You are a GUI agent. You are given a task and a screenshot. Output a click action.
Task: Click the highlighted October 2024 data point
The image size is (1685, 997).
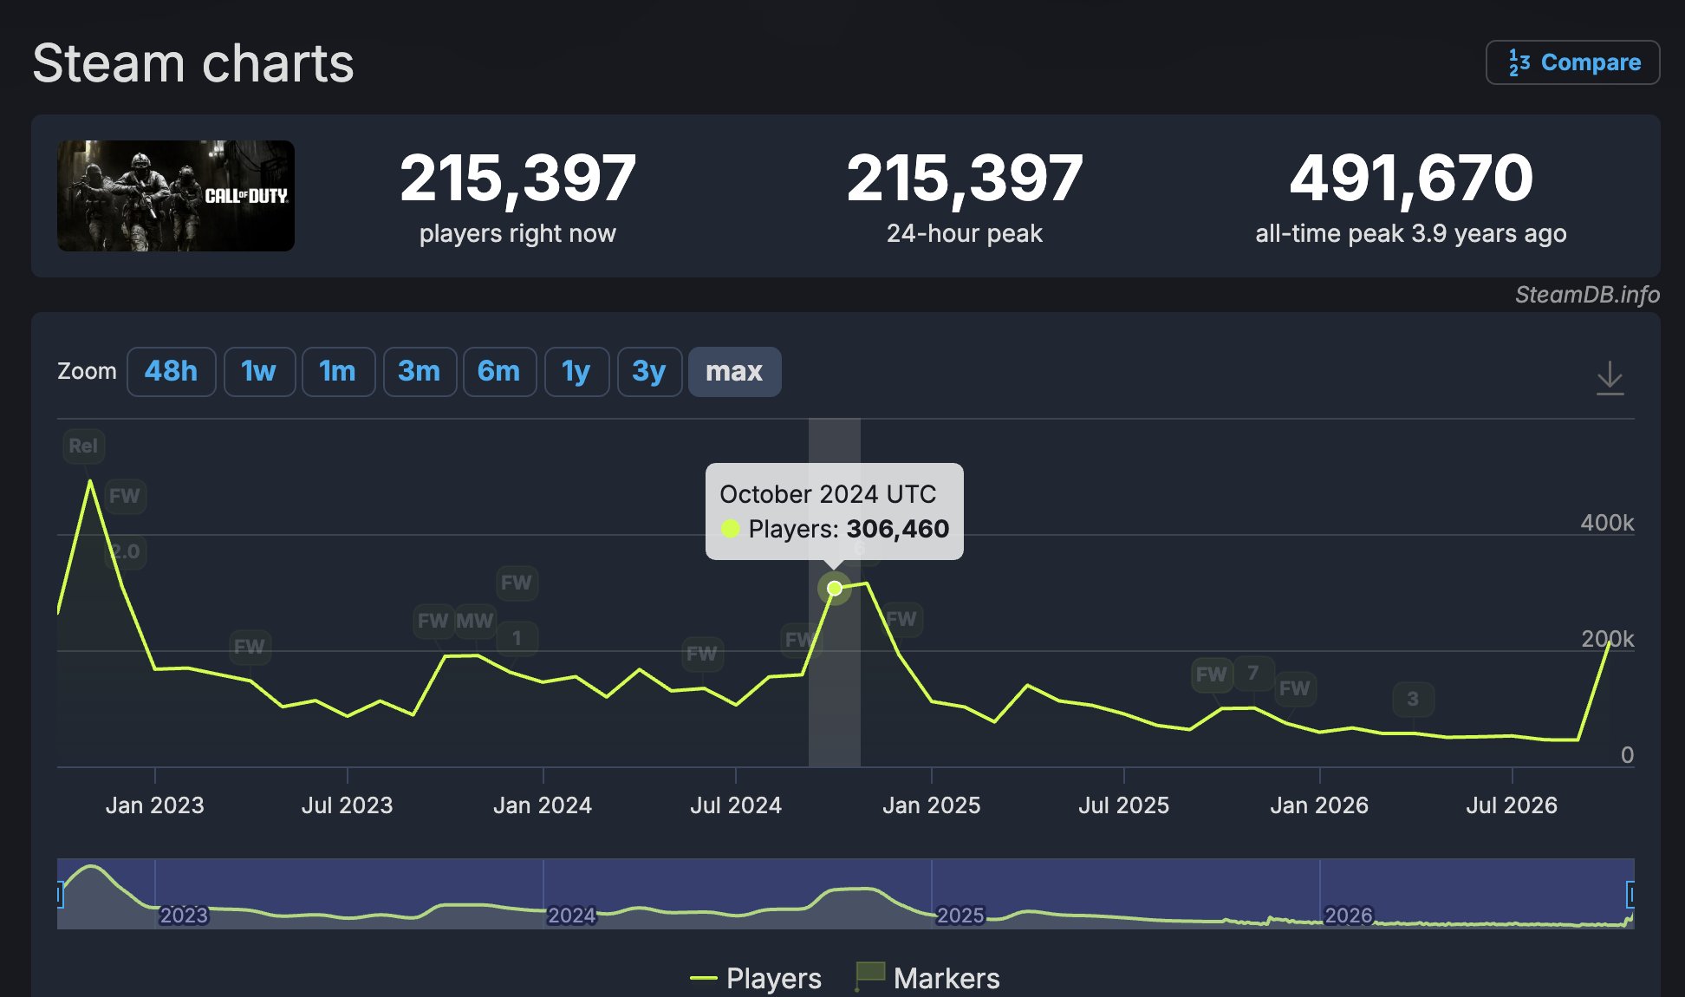coord(834,589)
